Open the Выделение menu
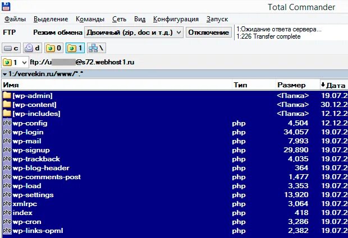This screenshot has height=238, width=348. pos(51,19)
